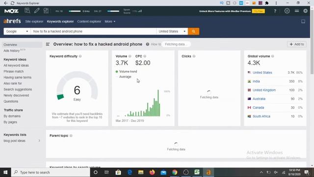Viewport: 314px width, 177px height.
Task: Click the Global volume info icon
Action: pyautogui.click(x=273, y=56)
